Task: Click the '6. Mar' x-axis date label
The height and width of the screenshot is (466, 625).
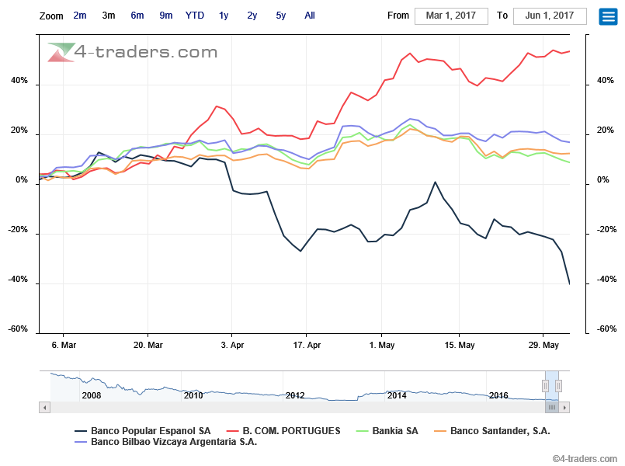Action: tap(64, 345)
